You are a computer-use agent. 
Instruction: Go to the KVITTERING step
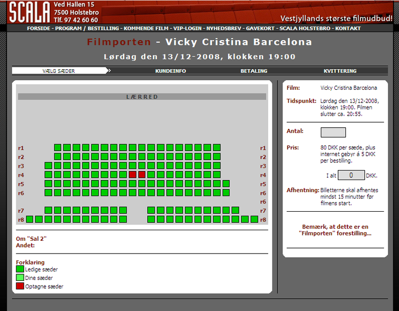click(340, 71)
